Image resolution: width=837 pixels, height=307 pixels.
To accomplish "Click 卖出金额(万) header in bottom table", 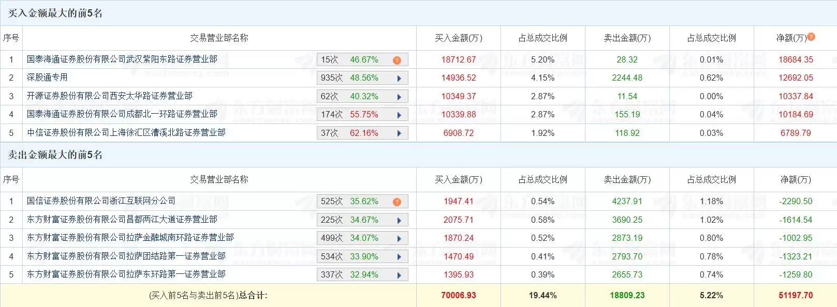I will click(x=627, y=180).
